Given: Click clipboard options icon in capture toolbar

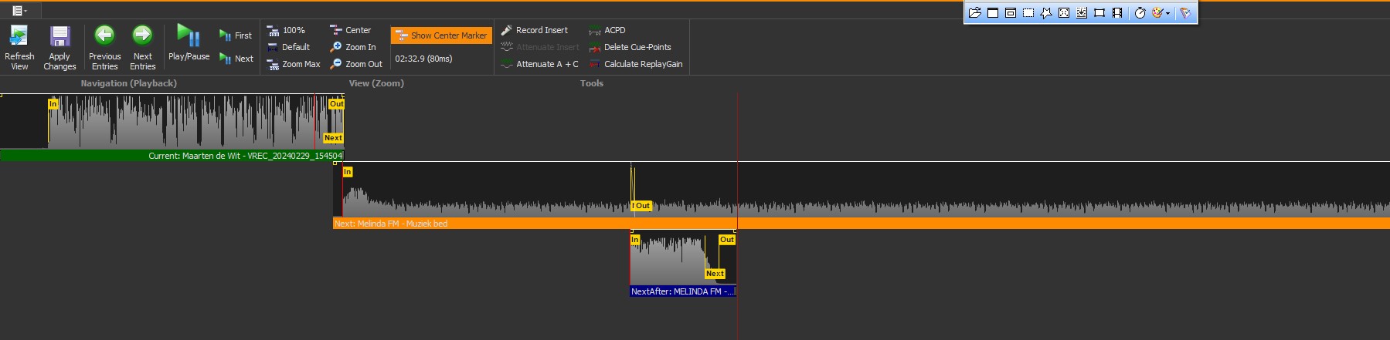Looking at the screenshot, I should pyautogui.click(x=1185, y=12).
